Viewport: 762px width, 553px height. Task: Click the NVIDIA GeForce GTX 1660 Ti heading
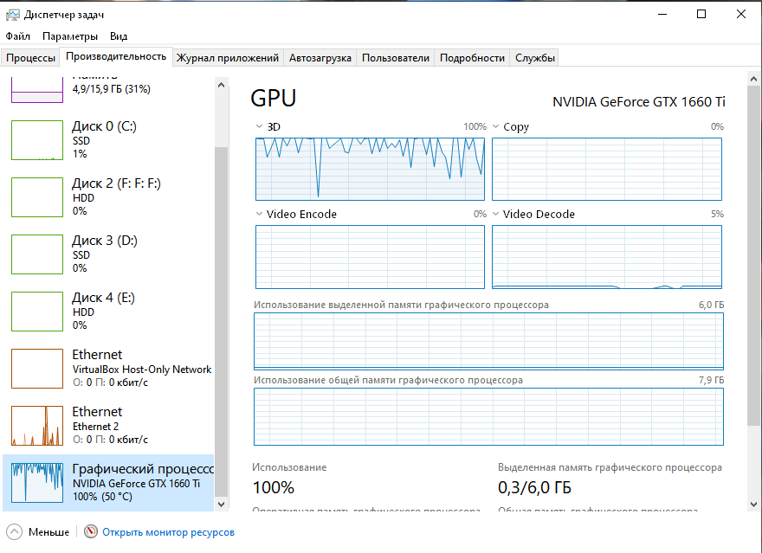tap(638, 102)
